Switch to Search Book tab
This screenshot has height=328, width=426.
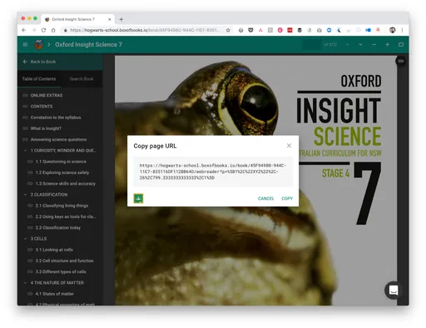coord(82,79)
